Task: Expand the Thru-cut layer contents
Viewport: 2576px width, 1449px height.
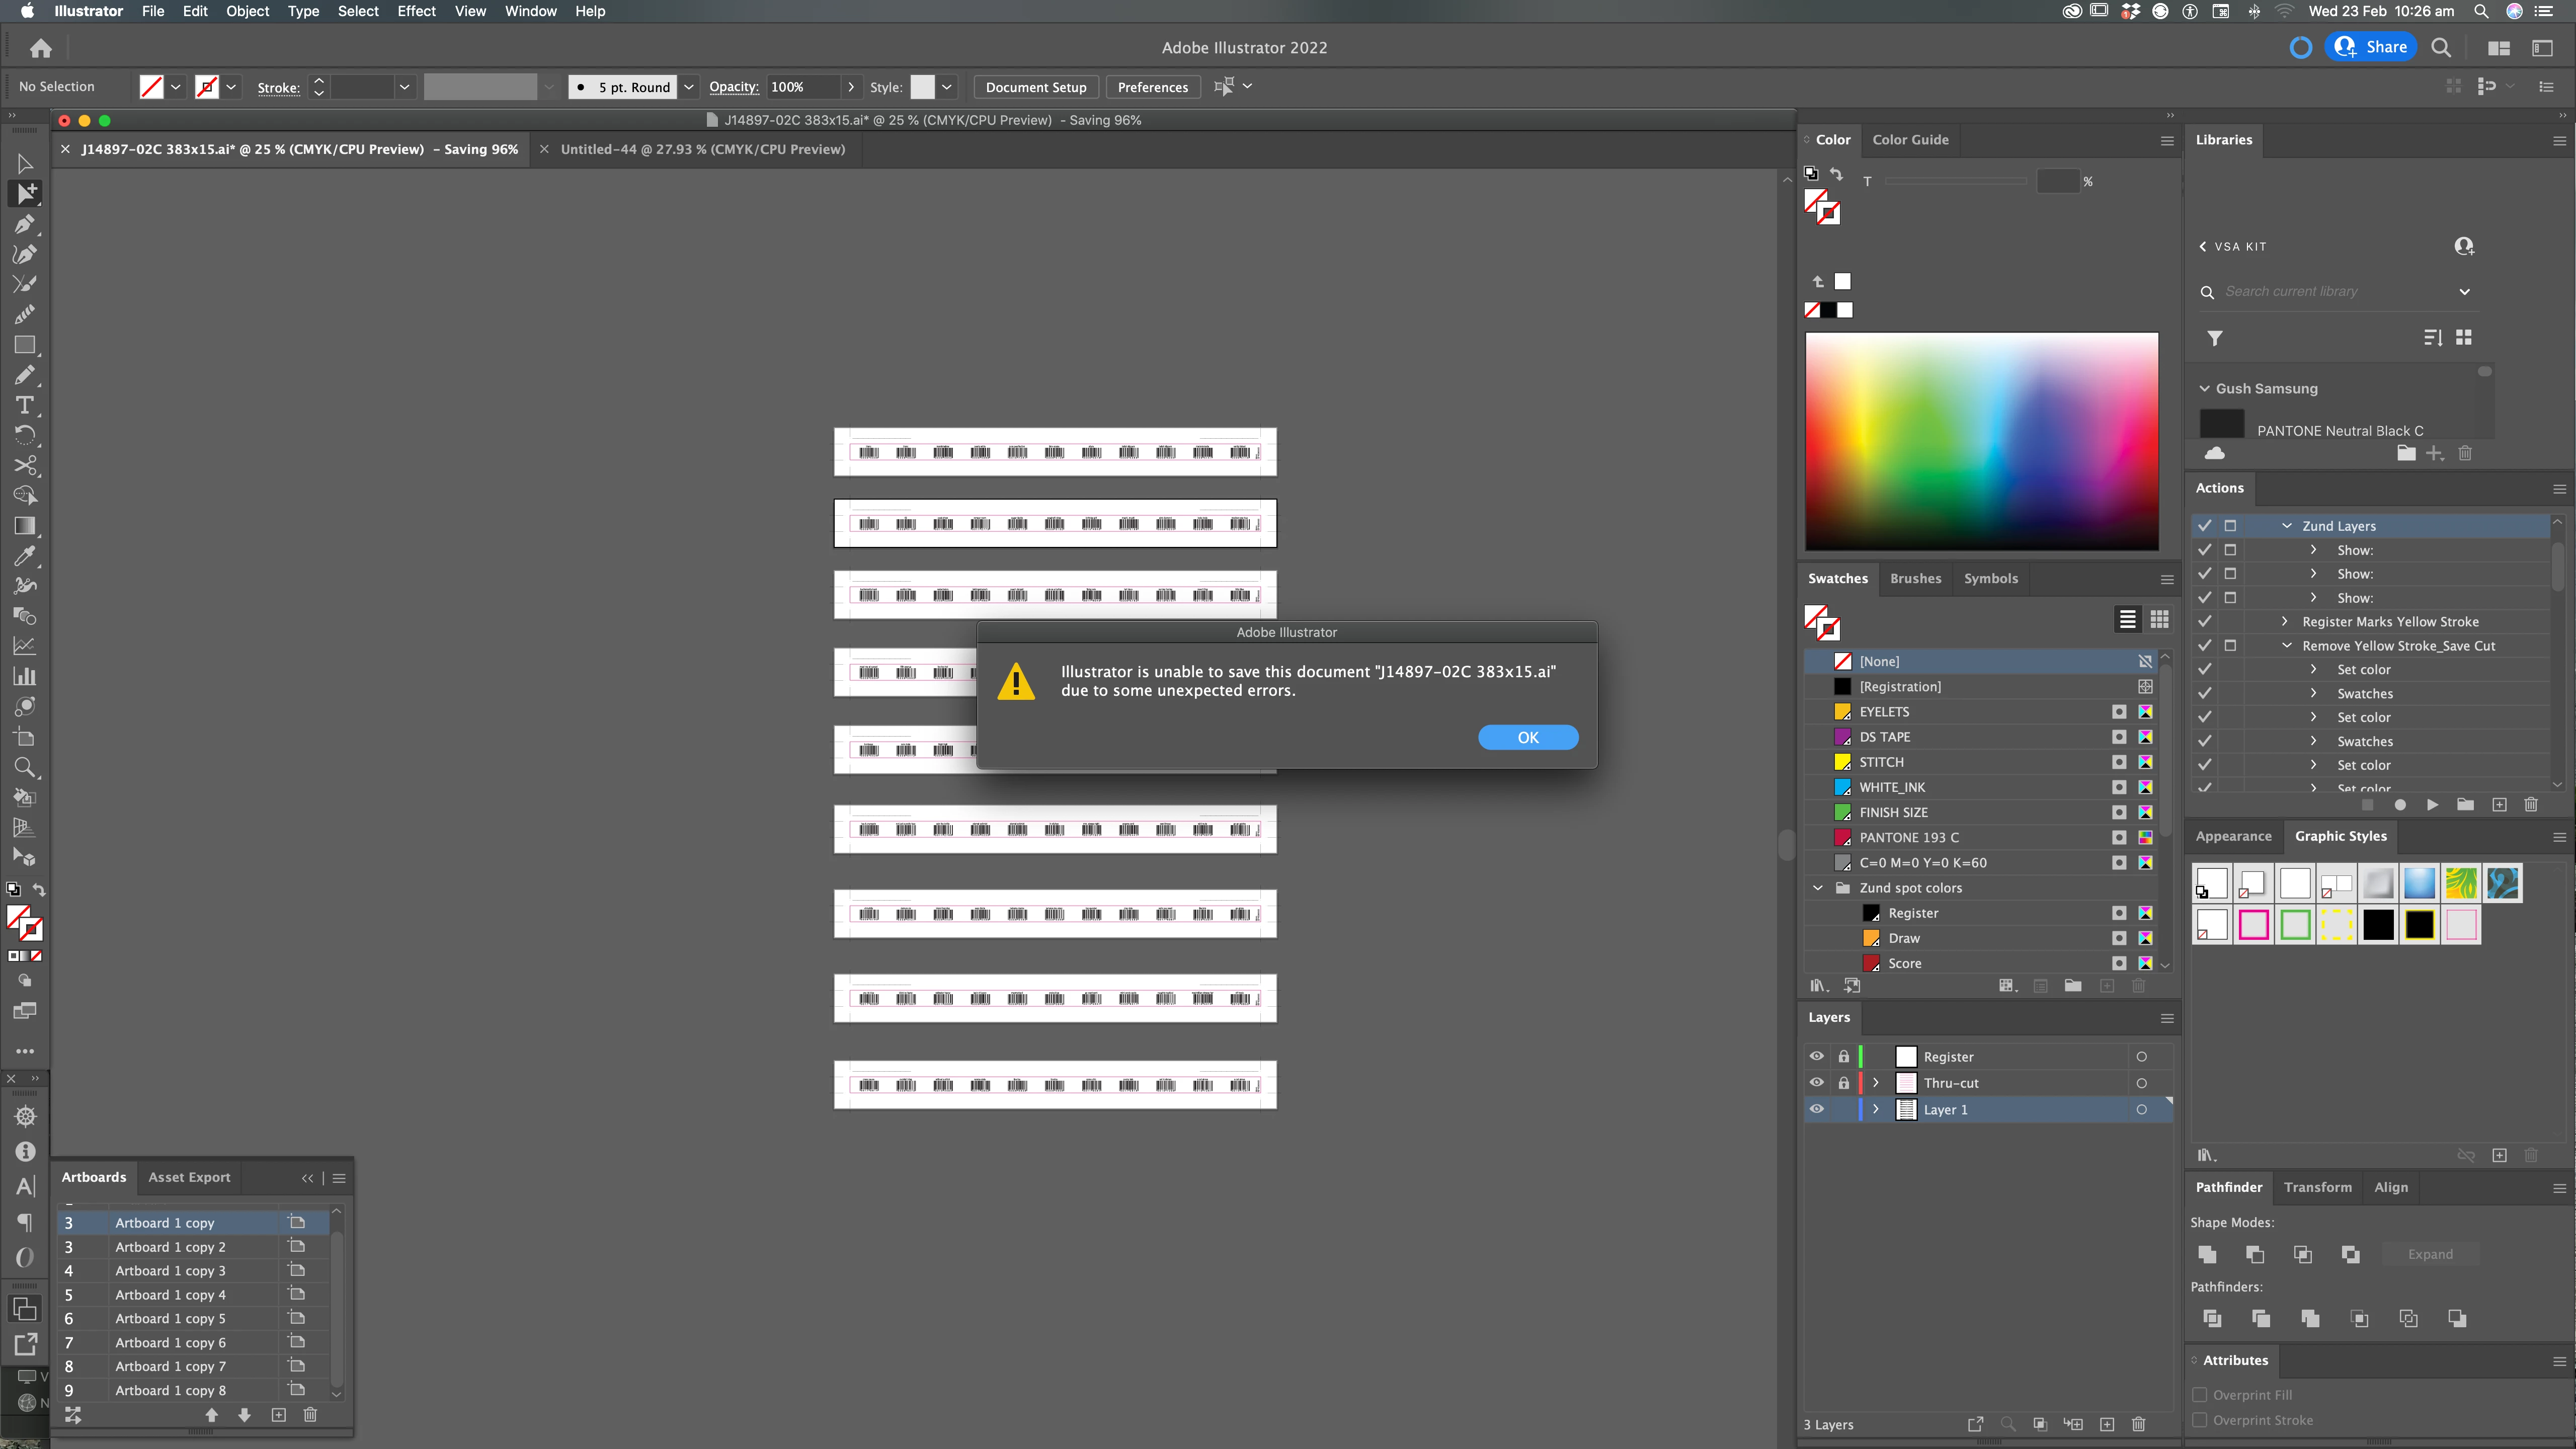Action: [1876, 1083]
